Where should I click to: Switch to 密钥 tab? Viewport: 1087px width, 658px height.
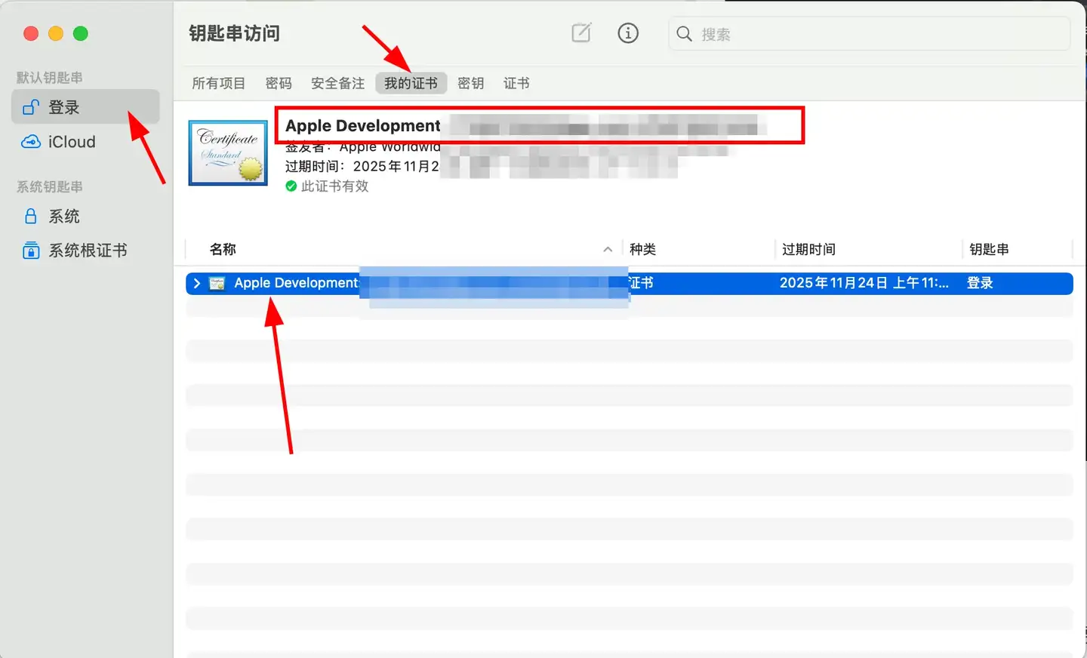pyautogui.click(x=470, y=83)
